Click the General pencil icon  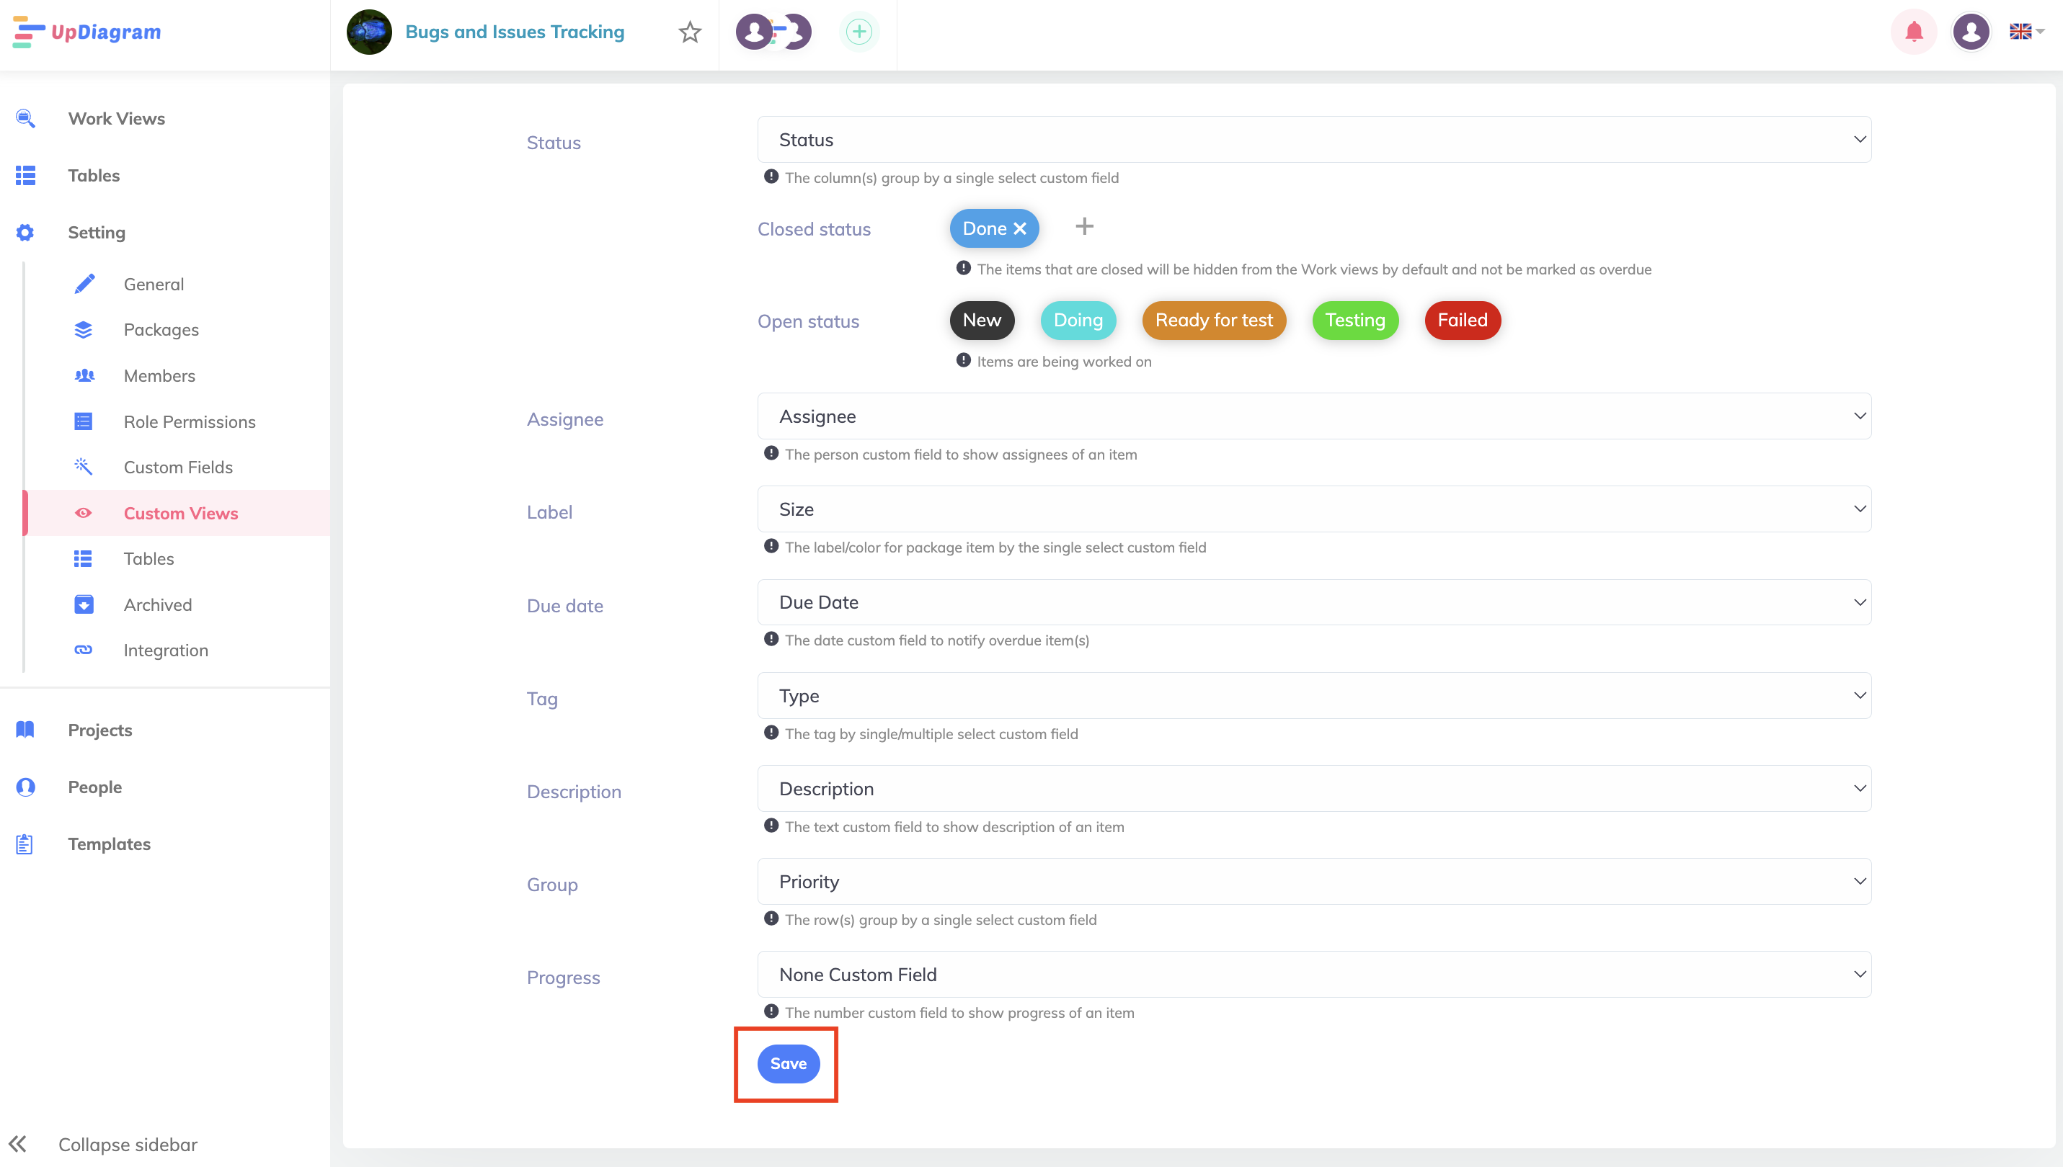[x=84, y=285]
